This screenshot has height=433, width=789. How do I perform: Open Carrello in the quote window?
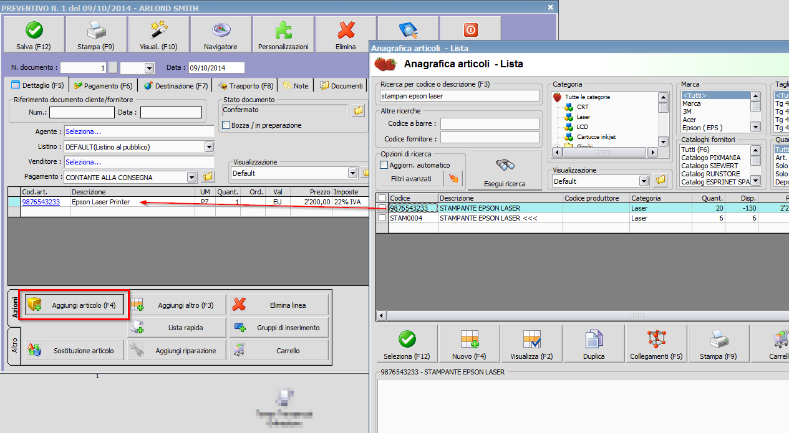279,350
